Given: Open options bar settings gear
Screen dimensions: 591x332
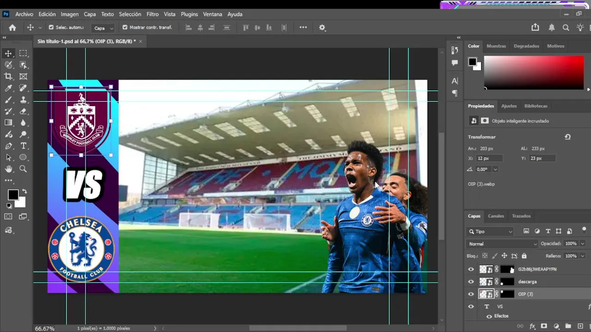Looking at the screenshot, I should [x=322, y=28].
